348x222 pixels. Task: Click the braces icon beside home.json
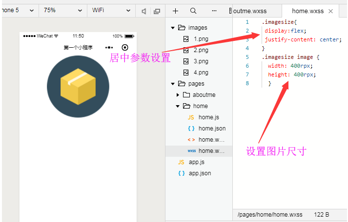[191, 129]
